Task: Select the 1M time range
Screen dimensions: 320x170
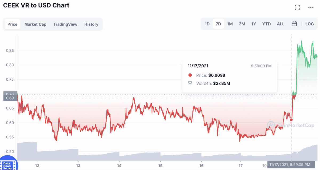Action: click(230, 24)
